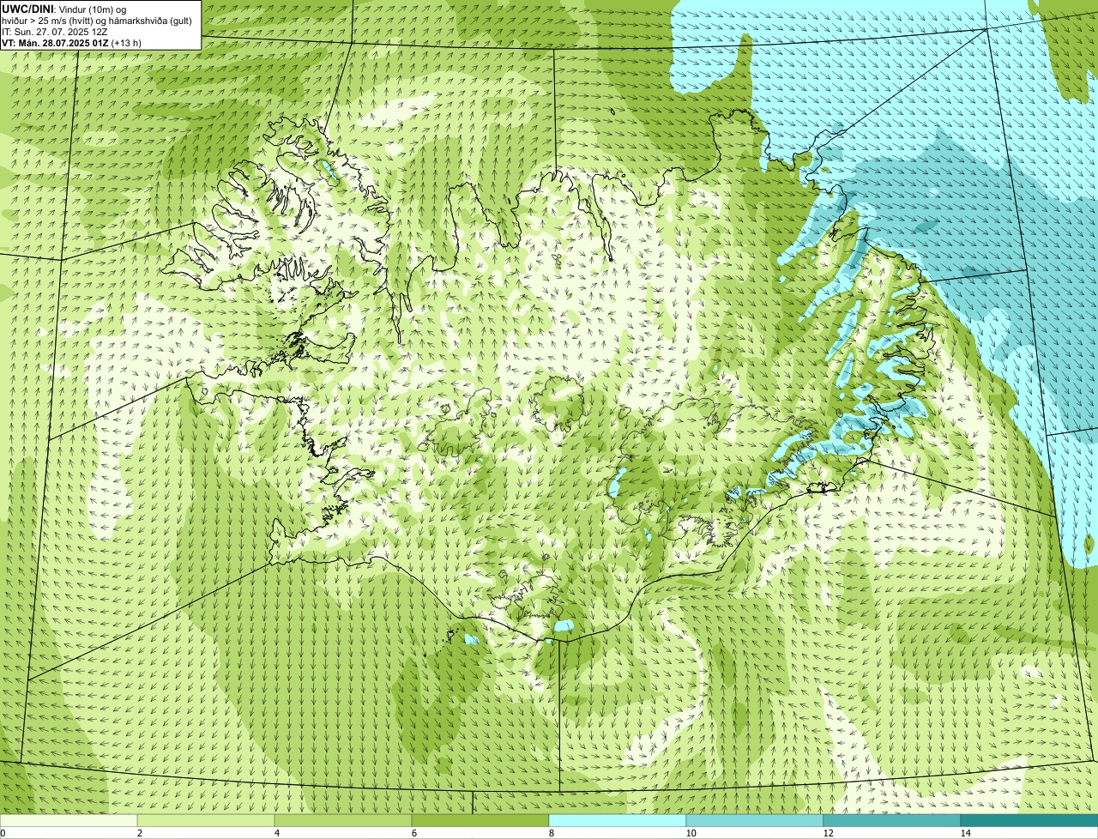Click the light cyan swatch between 8 and 10

pyautogui.click(x=618, y=820)
